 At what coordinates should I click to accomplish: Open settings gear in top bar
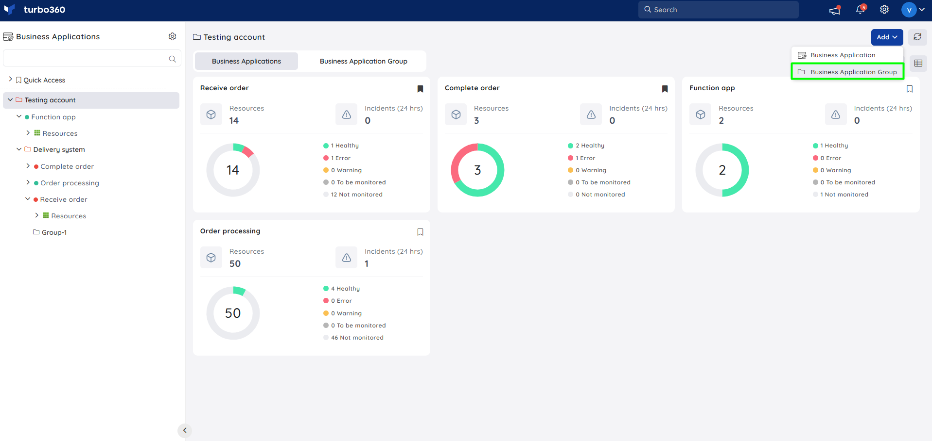[x=884, y=10]
